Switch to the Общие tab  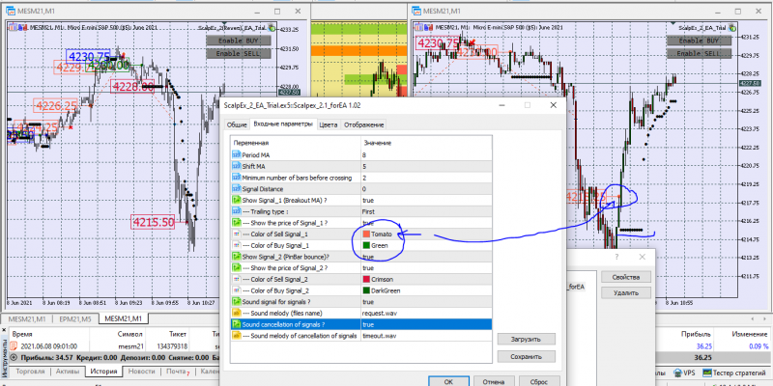point(237,125)
